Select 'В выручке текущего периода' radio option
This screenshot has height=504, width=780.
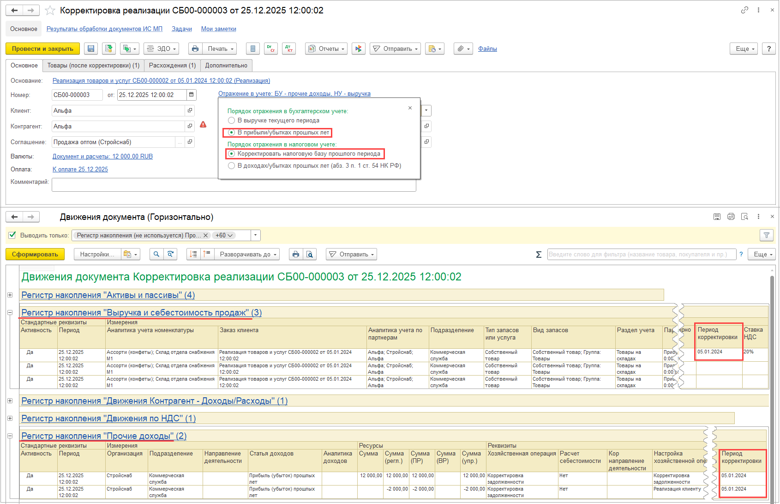232,121
